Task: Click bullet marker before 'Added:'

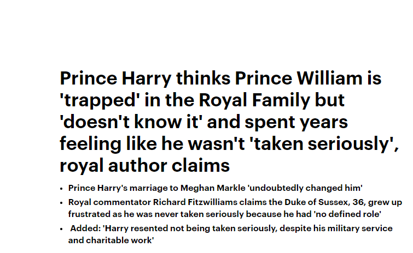Action: [x=61, y=229]
